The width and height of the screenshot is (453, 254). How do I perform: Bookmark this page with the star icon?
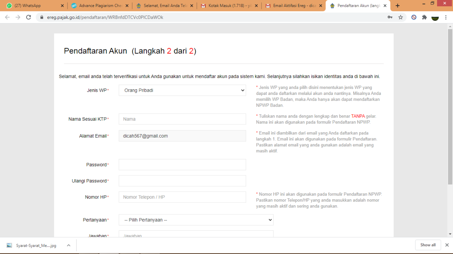coord(401,17)
